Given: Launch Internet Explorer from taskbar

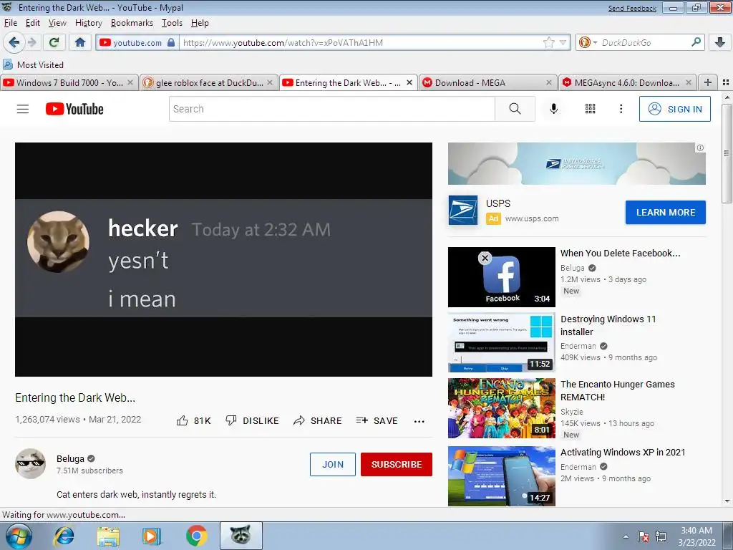Looking at the screenshot, I should [64, 536].
